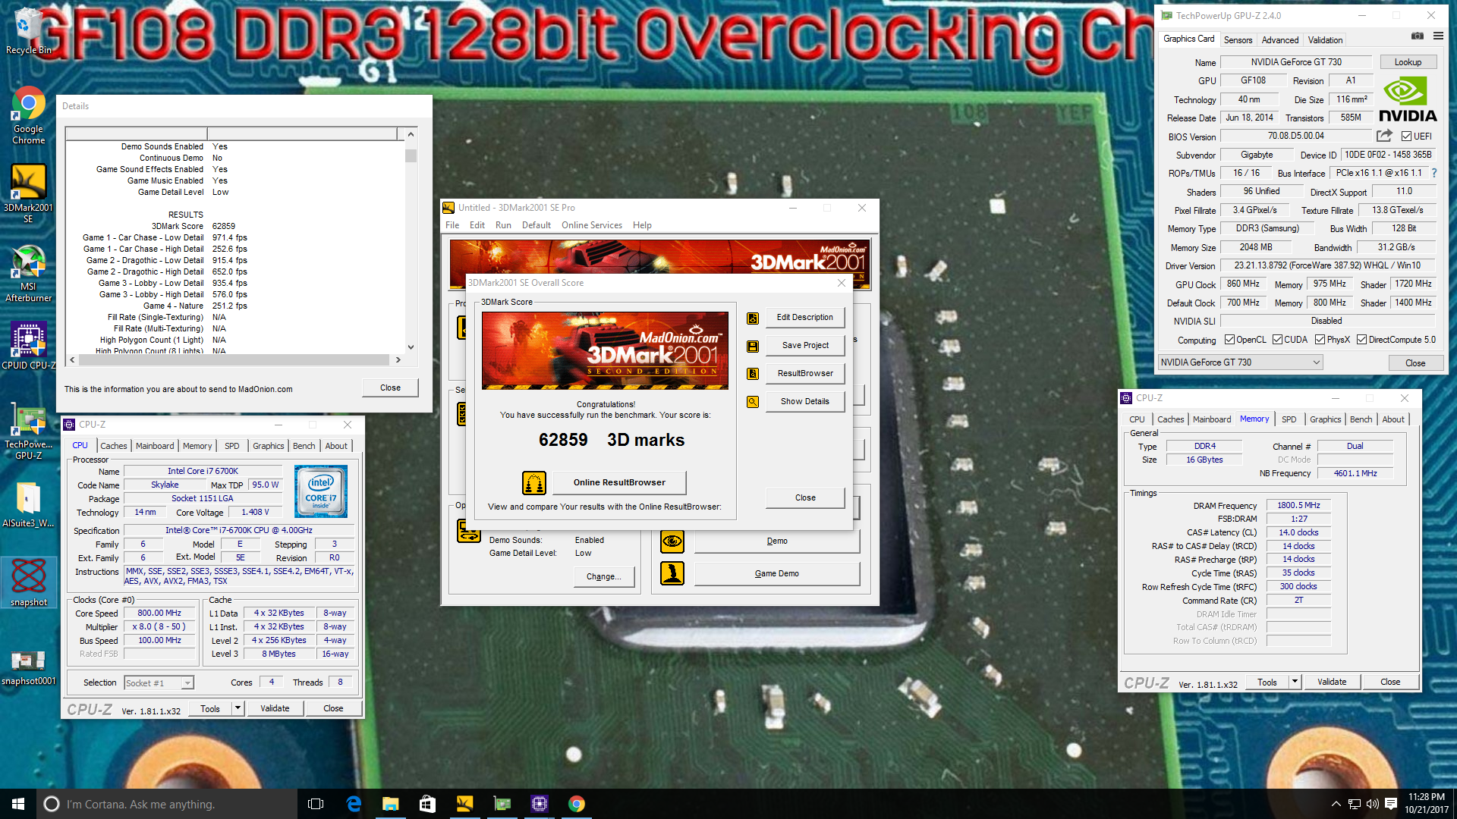Open the snaphsot0001 image file on the desktop

click(28, 667)
